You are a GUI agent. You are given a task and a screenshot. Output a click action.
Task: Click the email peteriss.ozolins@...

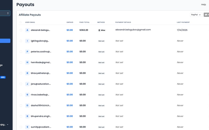(41, 51)
